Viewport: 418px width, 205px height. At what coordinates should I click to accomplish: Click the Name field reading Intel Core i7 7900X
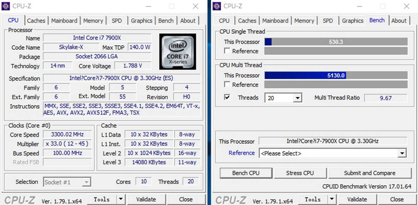[97, 38]
